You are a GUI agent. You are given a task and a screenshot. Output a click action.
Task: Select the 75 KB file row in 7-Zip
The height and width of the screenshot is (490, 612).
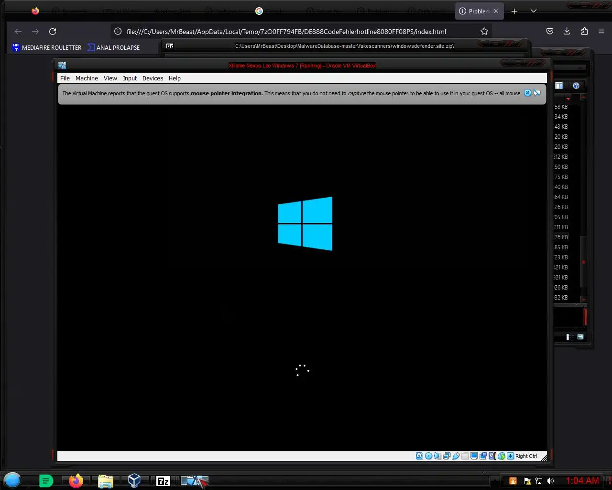click(561, 177)
